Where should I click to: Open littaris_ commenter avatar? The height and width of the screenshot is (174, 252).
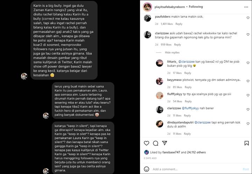pyautogui.click(x=160, y=63)
